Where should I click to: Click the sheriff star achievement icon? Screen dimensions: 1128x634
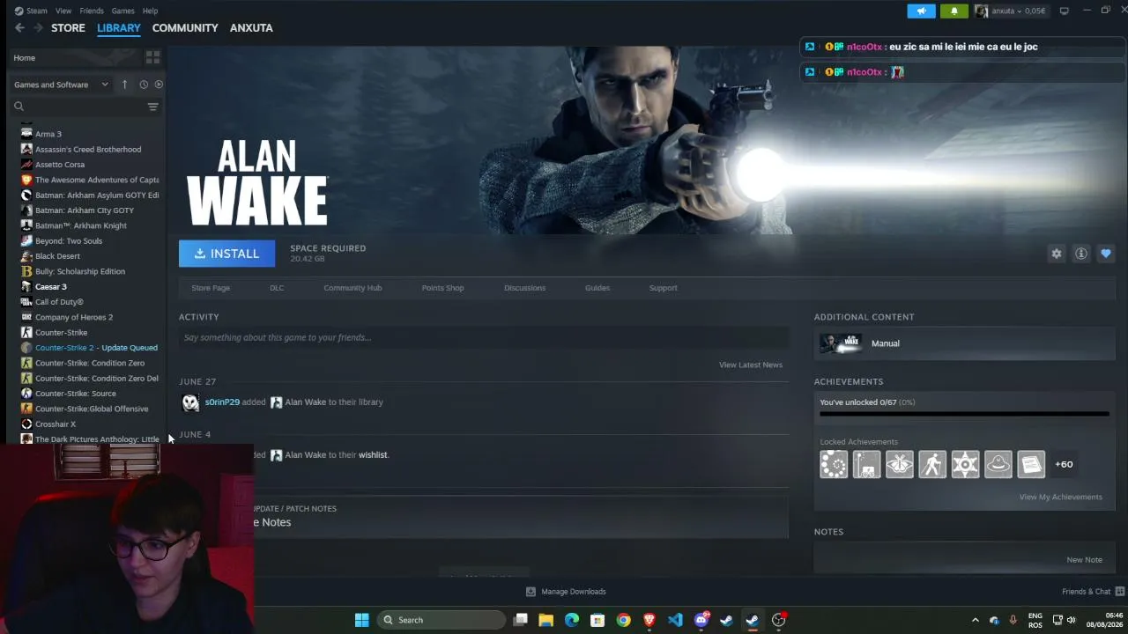[x=965, y=464]
